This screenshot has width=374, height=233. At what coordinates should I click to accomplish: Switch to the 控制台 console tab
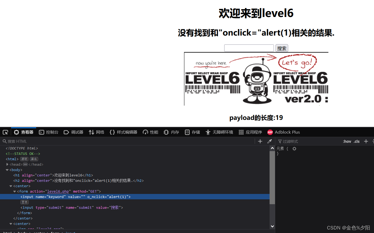(x=49, y=132)
